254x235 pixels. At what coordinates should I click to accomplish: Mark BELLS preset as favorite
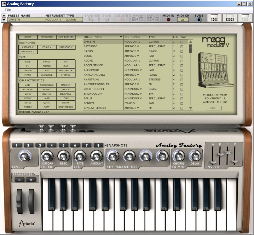(x=182, y=99)
